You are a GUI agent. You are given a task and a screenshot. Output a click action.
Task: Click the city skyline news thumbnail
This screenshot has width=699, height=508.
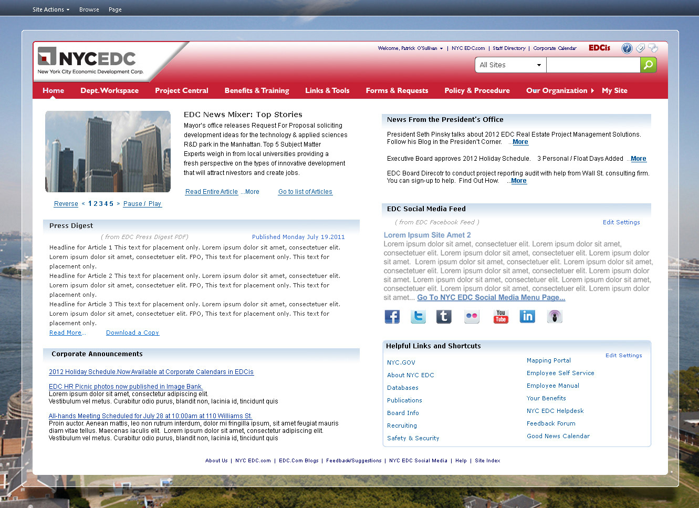[x=108, y=151]
